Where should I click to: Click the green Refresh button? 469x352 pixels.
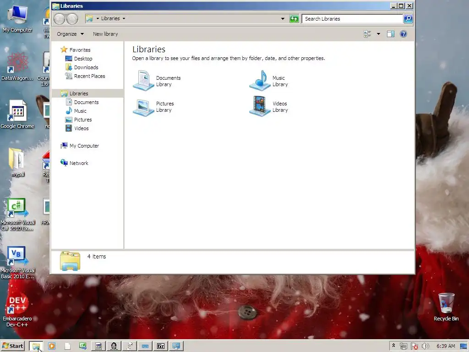point(294,19)
